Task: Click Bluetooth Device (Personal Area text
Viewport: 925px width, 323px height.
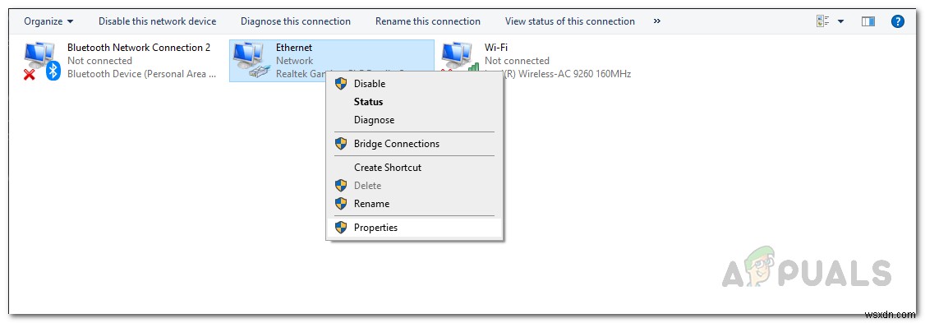Action: [x=141, y=75]
